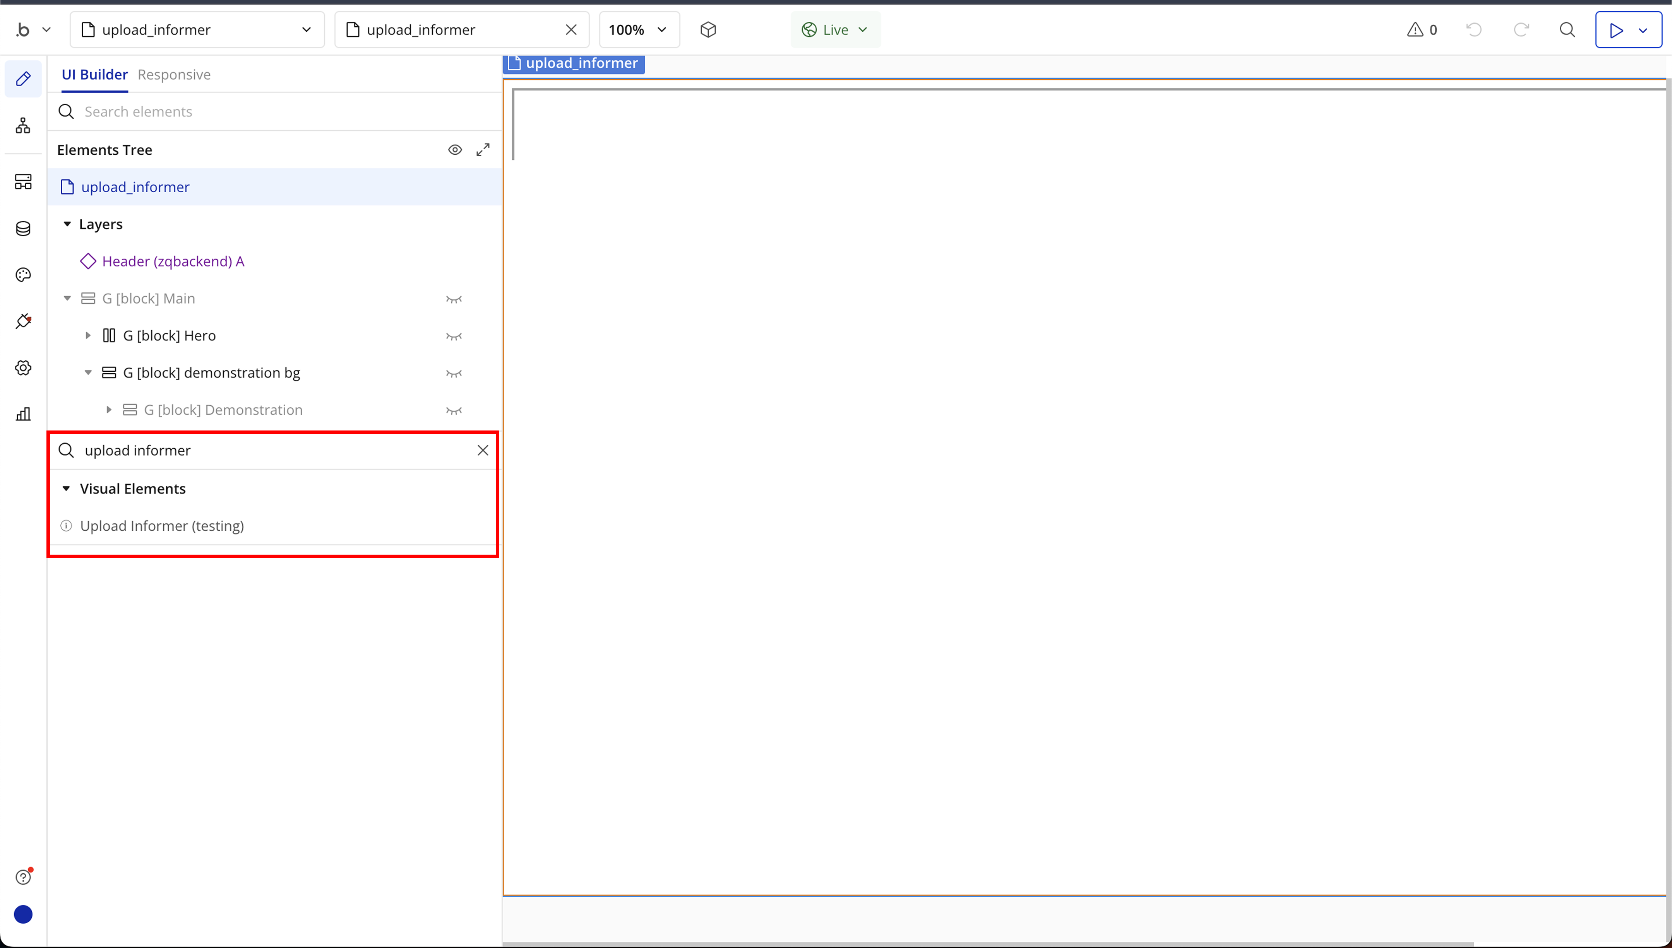The image size is (1672, 948).
Task: Open the 100% zoom dropdown
Action: click(638, 30)
